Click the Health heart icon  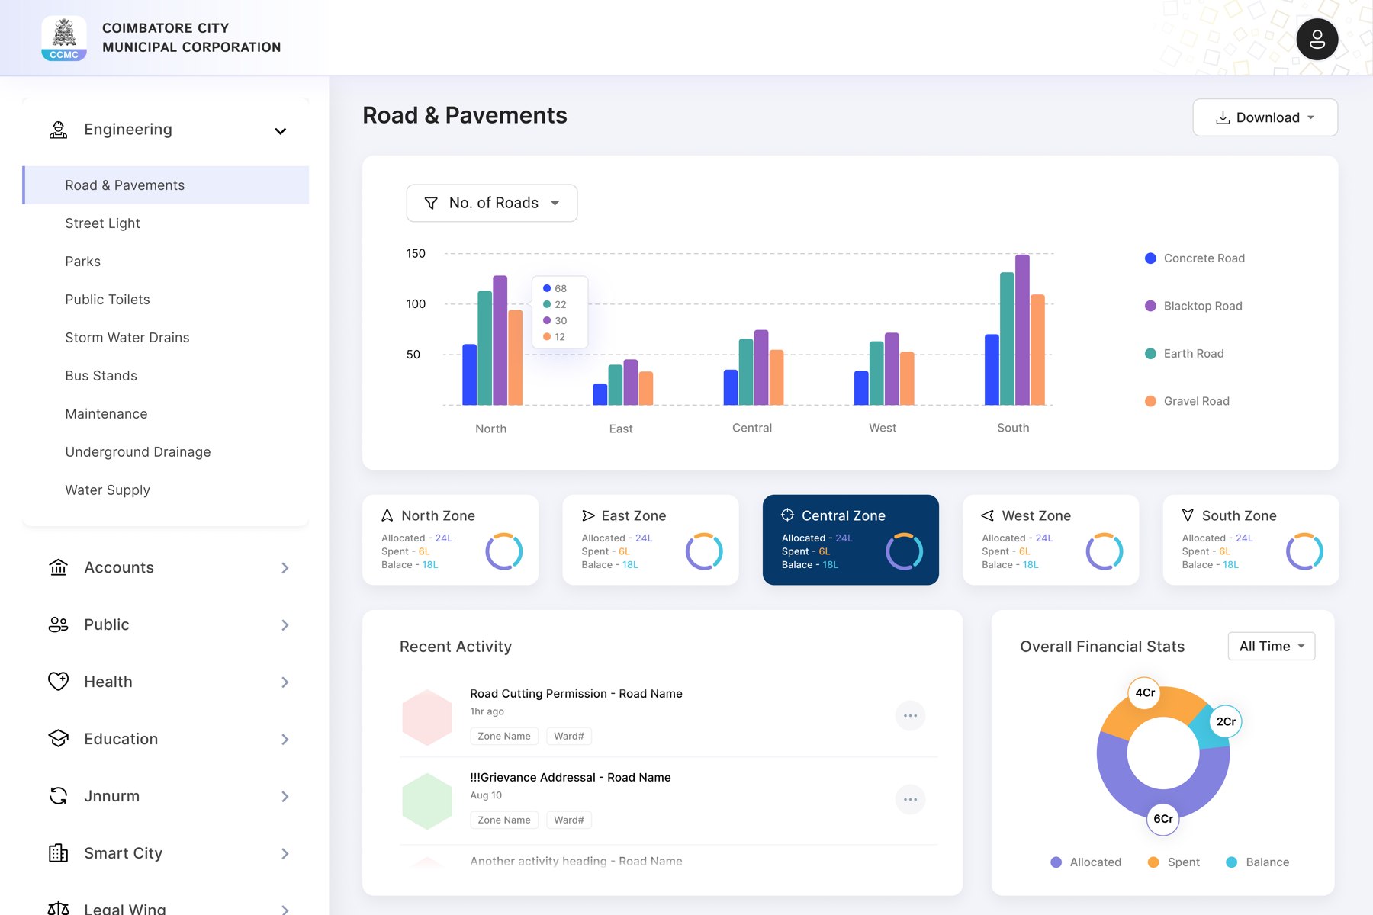point(59,682)
